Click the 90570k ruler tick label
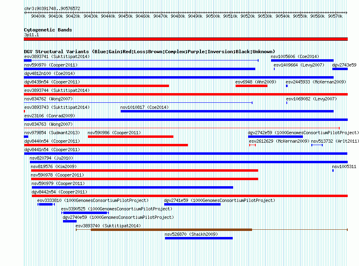359x266 pixels. tap(335, 16)
